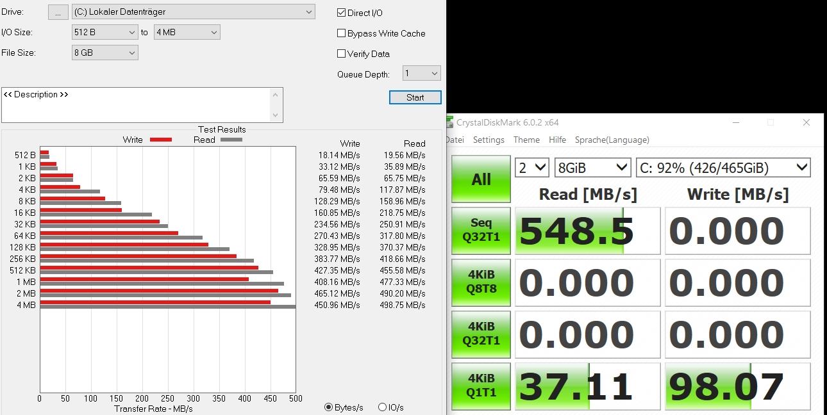Run the 4KiB Q8T8 test
This screenshot has height=415, width=827.
click(x=481, y=282)
